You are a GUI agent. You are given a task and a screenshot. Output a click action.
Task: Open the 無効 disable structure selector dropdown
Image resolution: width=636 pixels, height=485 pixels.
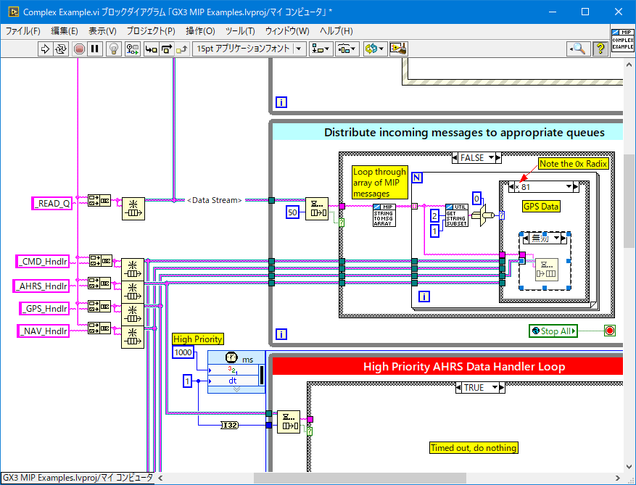(556, 239)
